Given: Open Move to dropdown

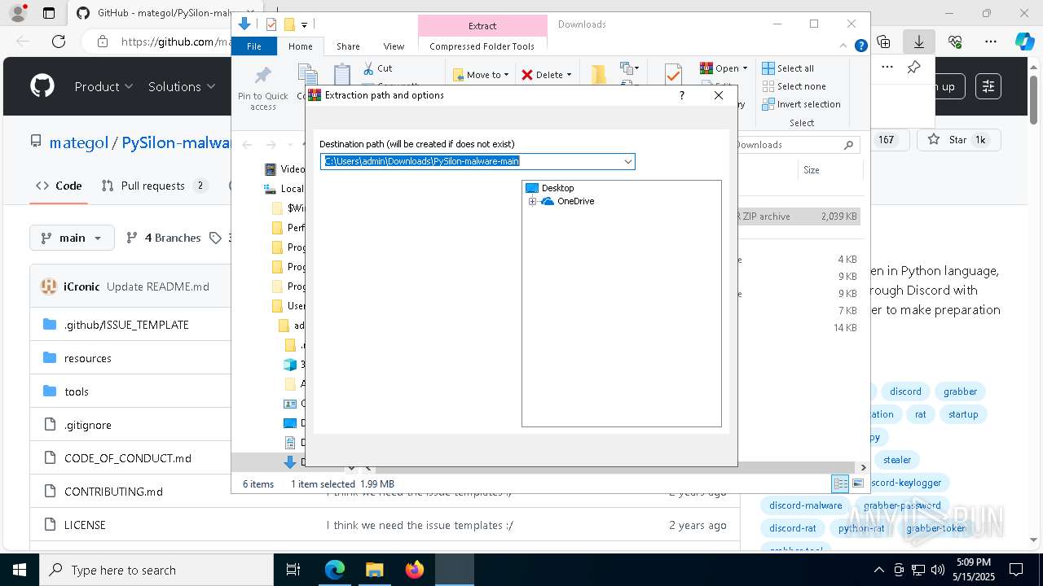Looking at the screenshot, I should (481, 75).
